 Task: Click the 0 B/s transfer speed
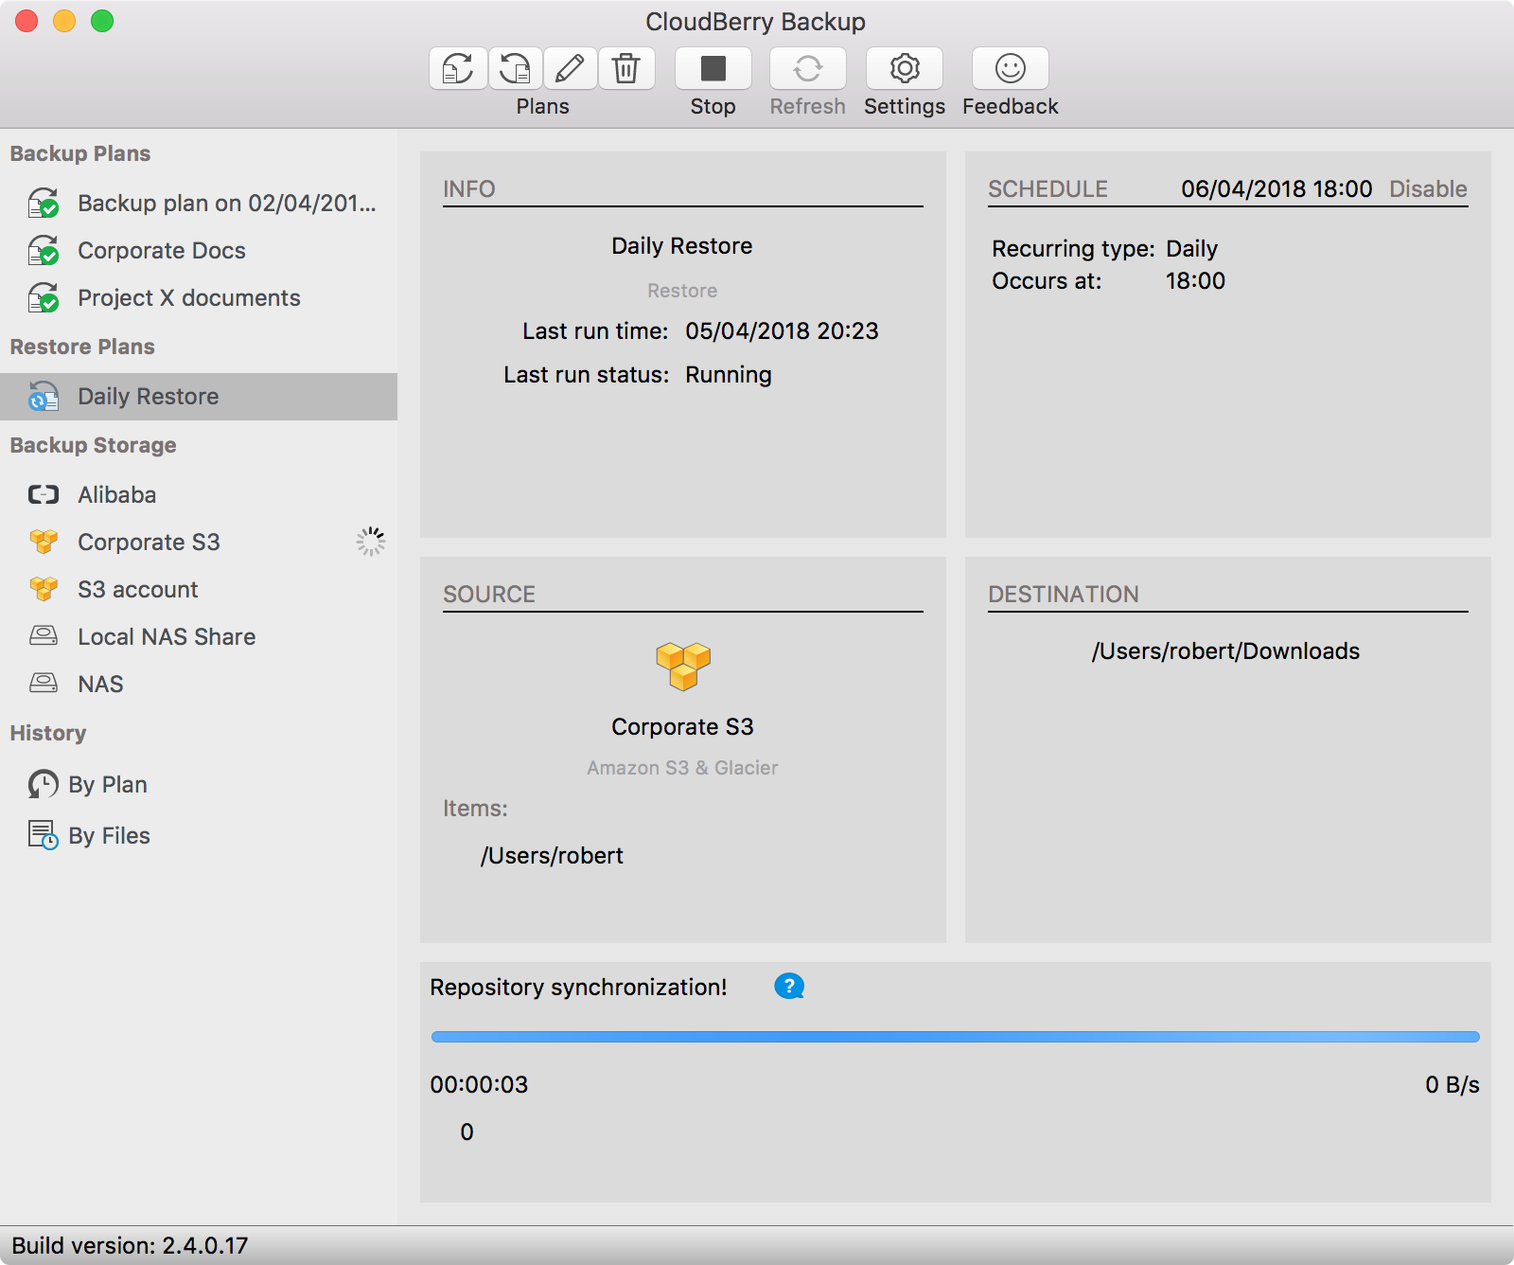(1452, 1084)
